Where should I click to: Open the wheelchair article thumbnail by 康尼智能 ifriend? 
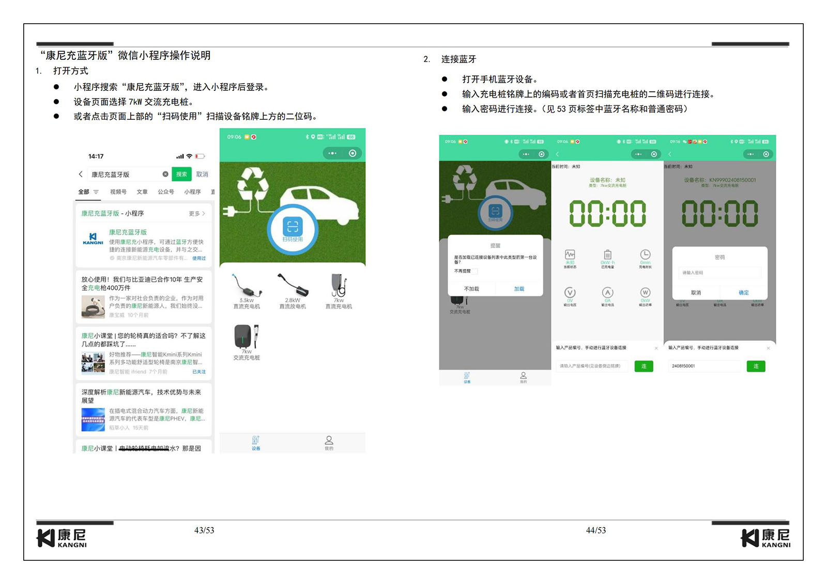point(93,362)
